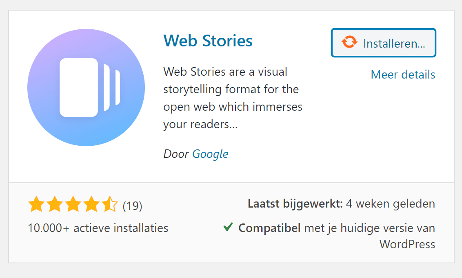Open the Web Stories plugin title

coord(208,41)
